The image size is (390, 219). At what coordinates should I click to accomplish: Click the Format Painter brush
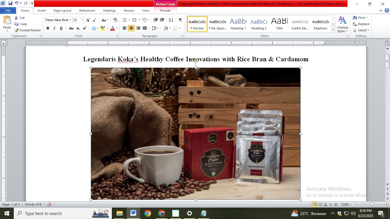tap(16, 30)
